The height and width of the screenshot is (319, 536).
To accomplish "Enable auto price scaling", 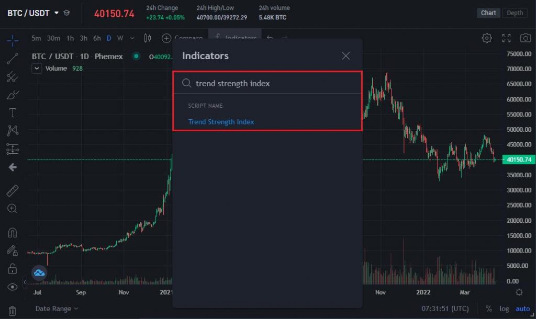I will click(523, 309).
